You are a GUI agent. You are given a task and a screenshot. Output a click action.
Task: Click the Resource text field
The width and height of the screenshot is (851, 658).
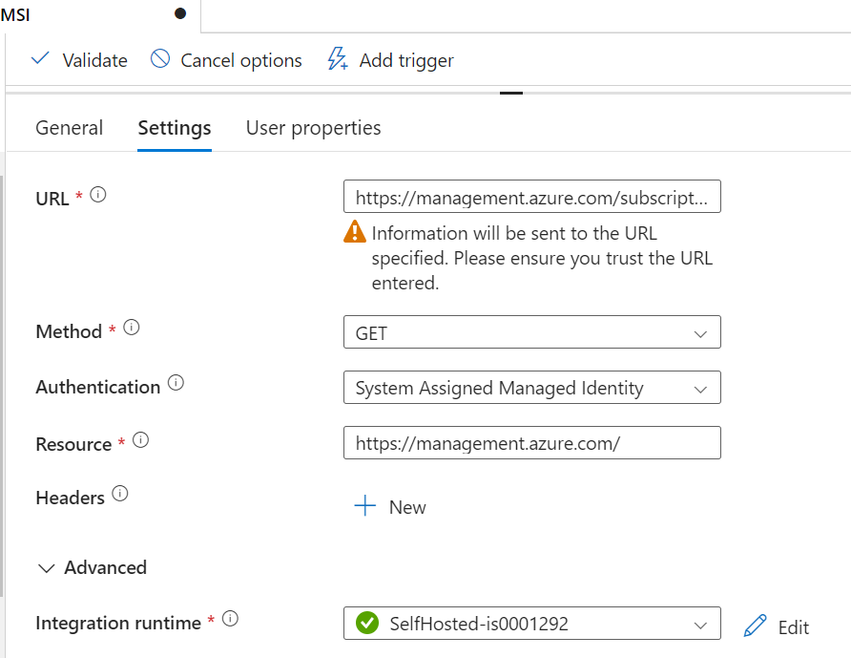[531, 443]
